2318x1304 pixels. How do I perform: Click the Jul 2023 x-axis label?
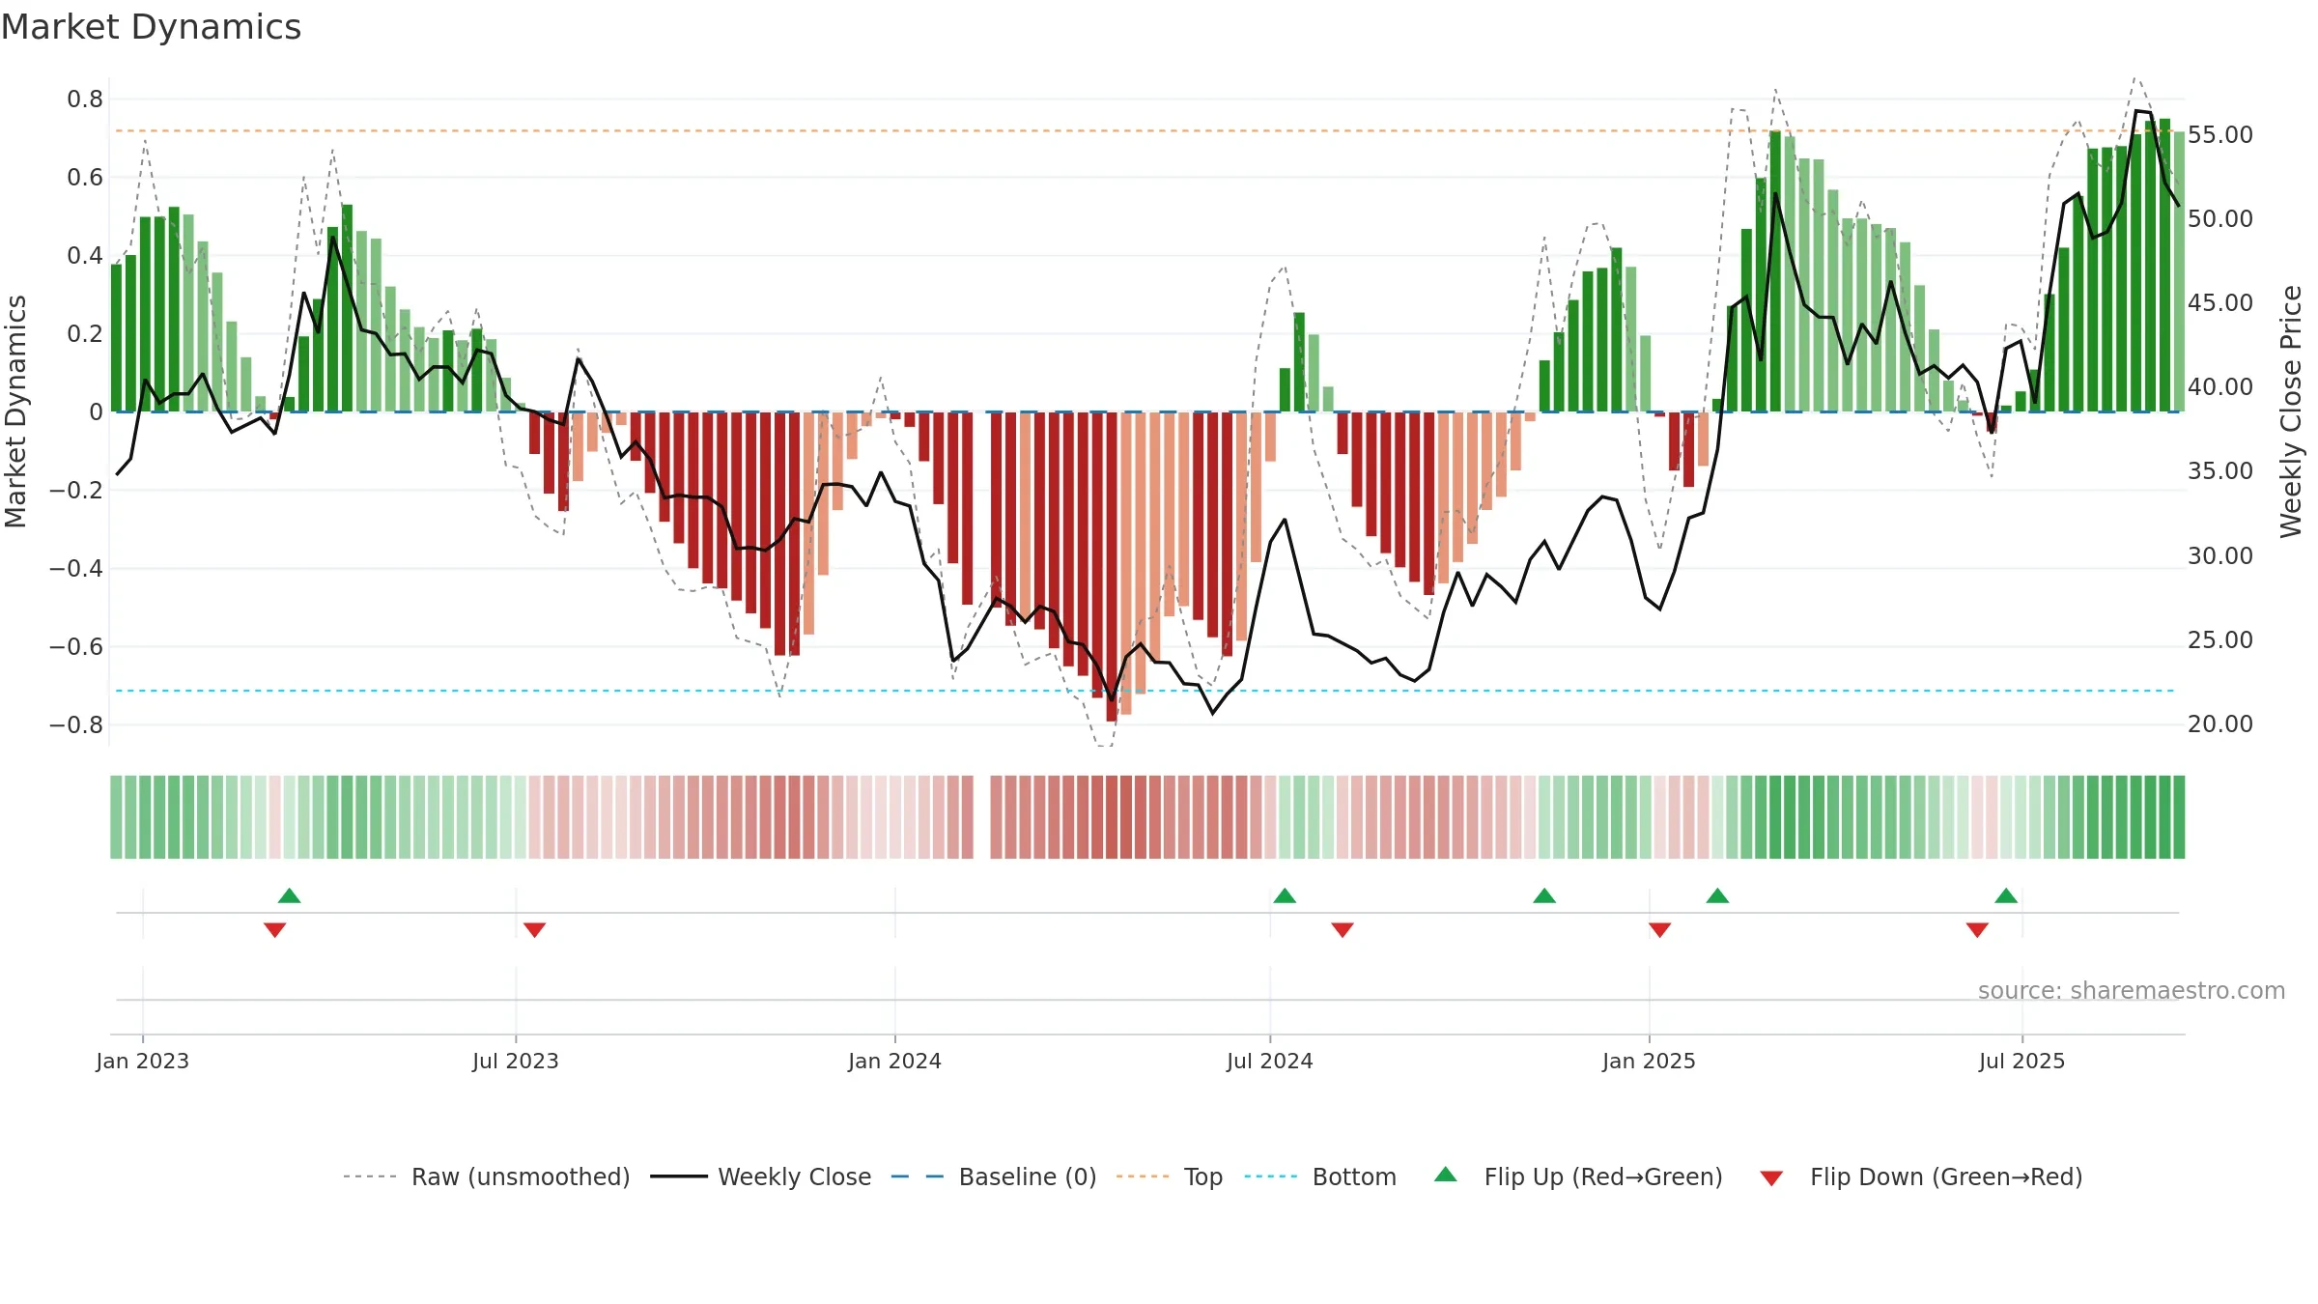point(516,1061)
